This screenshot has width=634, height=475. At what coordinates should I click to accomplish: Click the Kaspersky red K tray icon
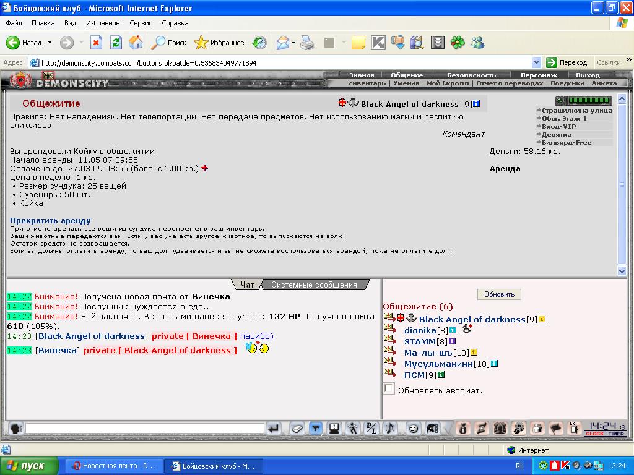[565, 466]
